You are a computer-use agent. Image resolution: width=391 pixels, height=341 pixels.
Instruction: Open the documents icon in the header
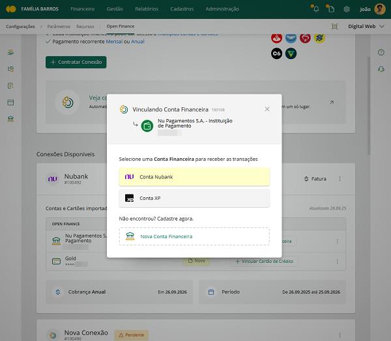coord(330,9)
